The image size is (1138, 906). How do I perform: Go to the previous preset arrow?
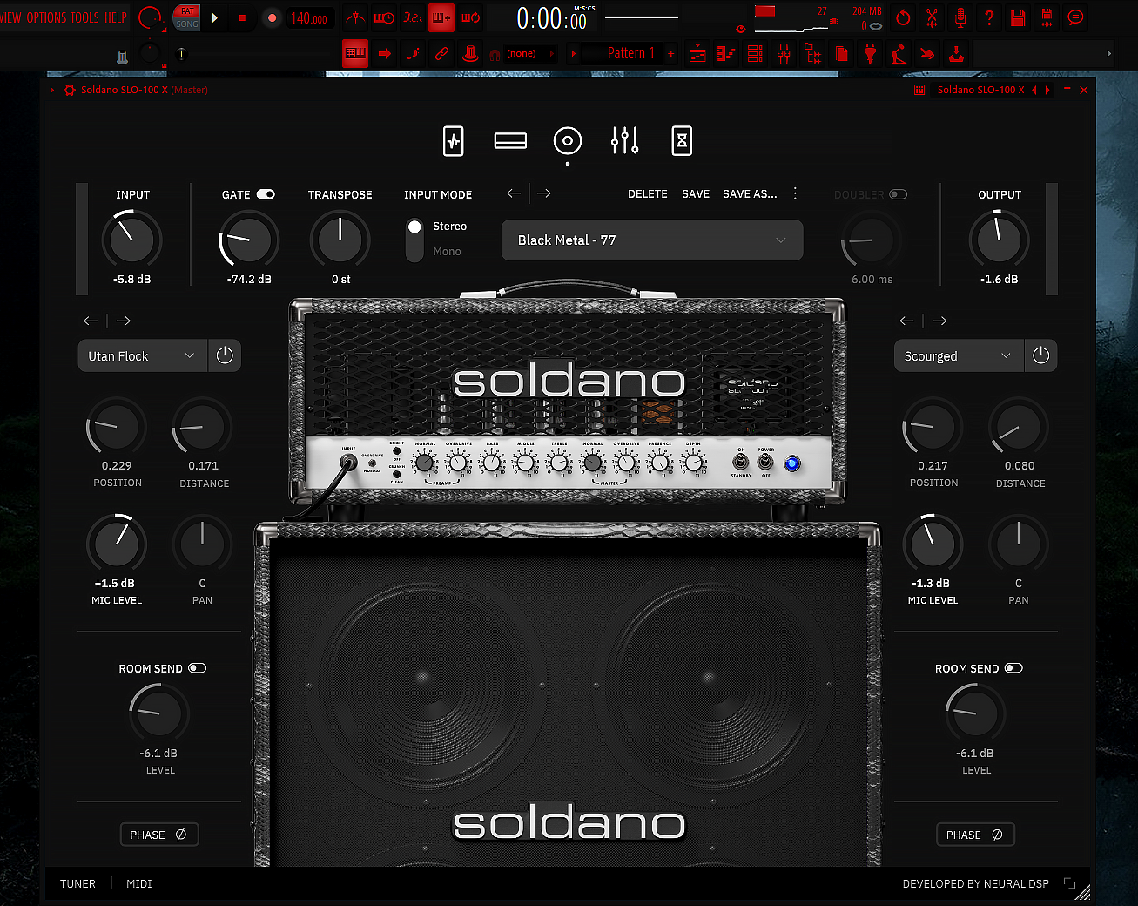tap(514, 193)
